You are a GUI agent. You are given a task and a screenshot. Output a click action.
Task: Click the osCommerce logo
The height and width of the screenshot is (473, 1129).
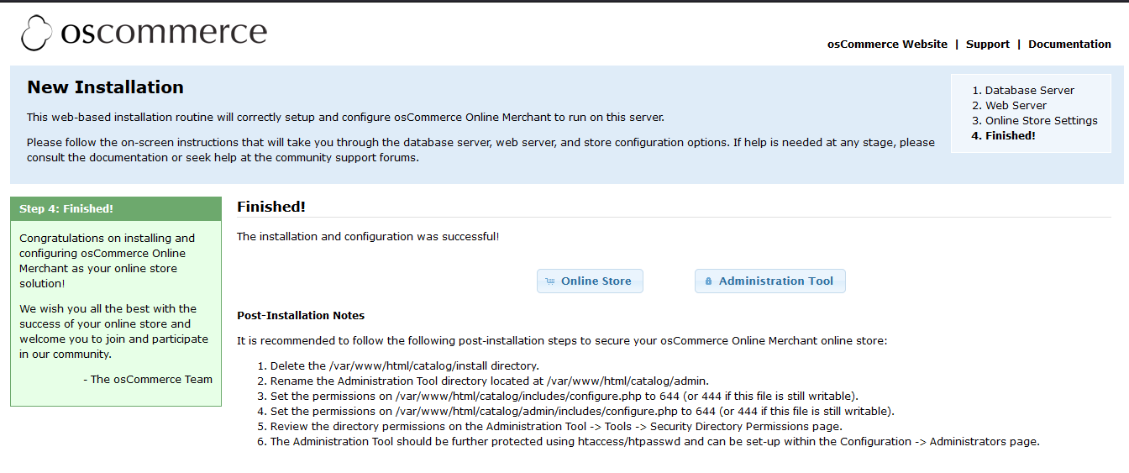tap(144, 33)
